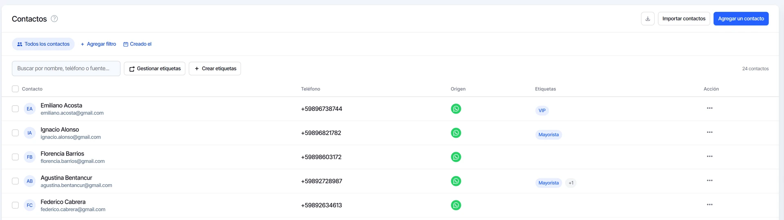Click the FC avatar of Federico Cabrera
The height and width of the screenshot is (220, 784).
(x=30, y=205)
